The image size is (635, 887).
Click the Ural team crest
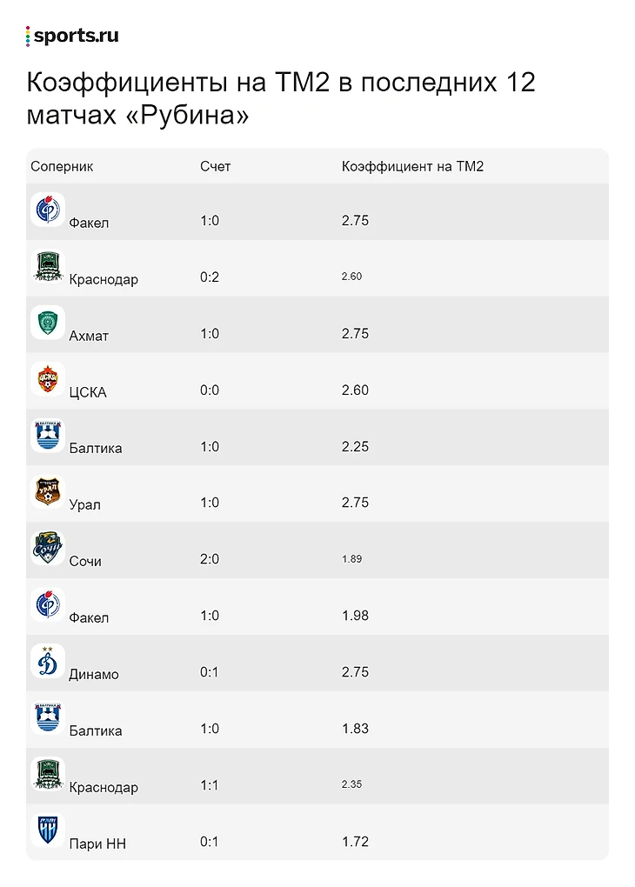click(x=48, y=491)
